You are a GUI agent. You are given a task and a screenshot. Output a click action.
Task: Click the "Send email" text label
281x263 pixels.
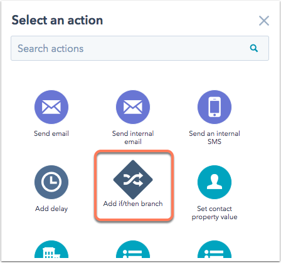pos(51,133)
